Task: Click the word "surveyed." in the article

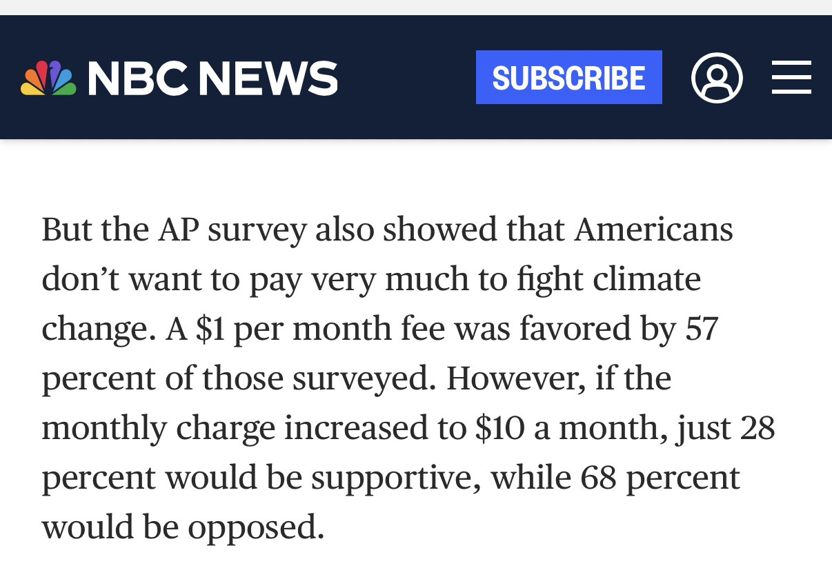Action: point(362,378)
